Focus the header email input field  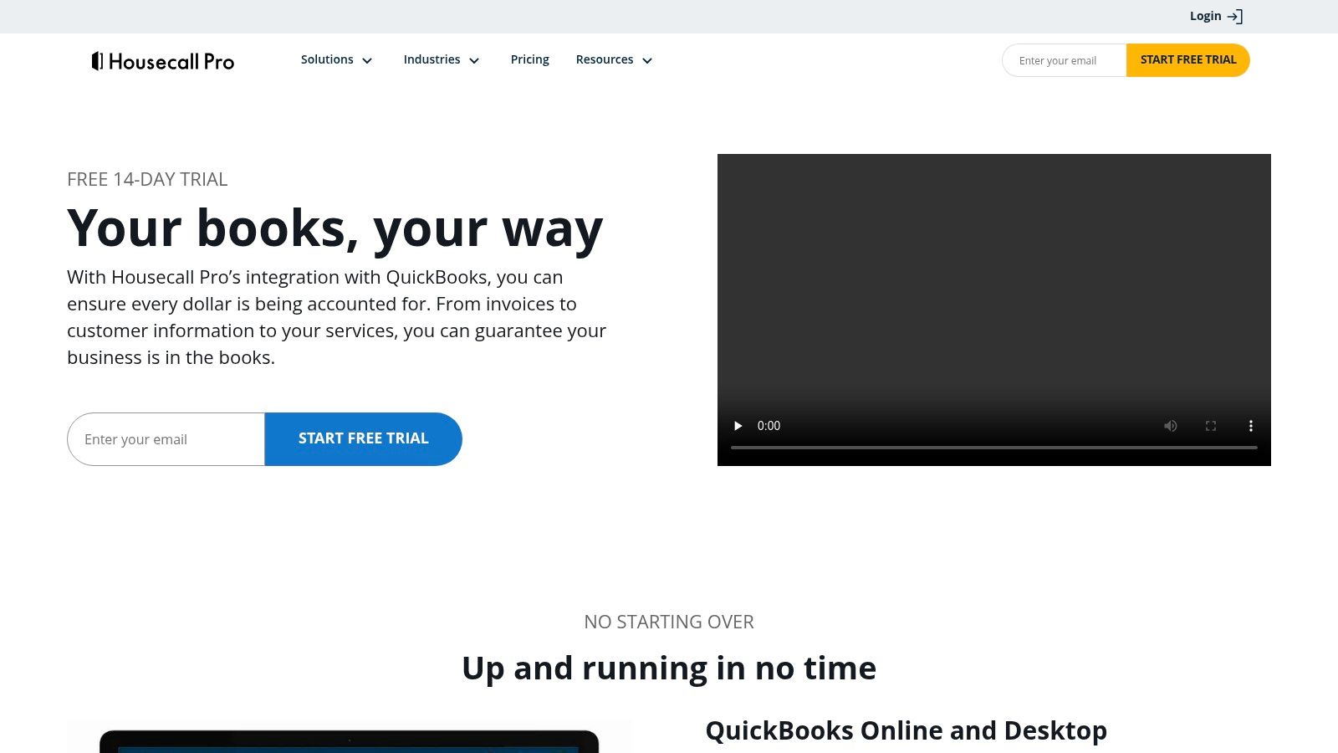coord(1065,60)
